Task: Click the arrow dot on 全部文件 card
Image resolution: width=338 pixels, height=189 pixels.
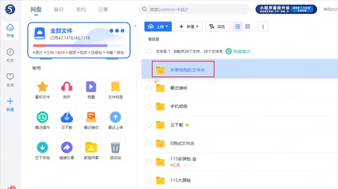Action: point(123,31)
